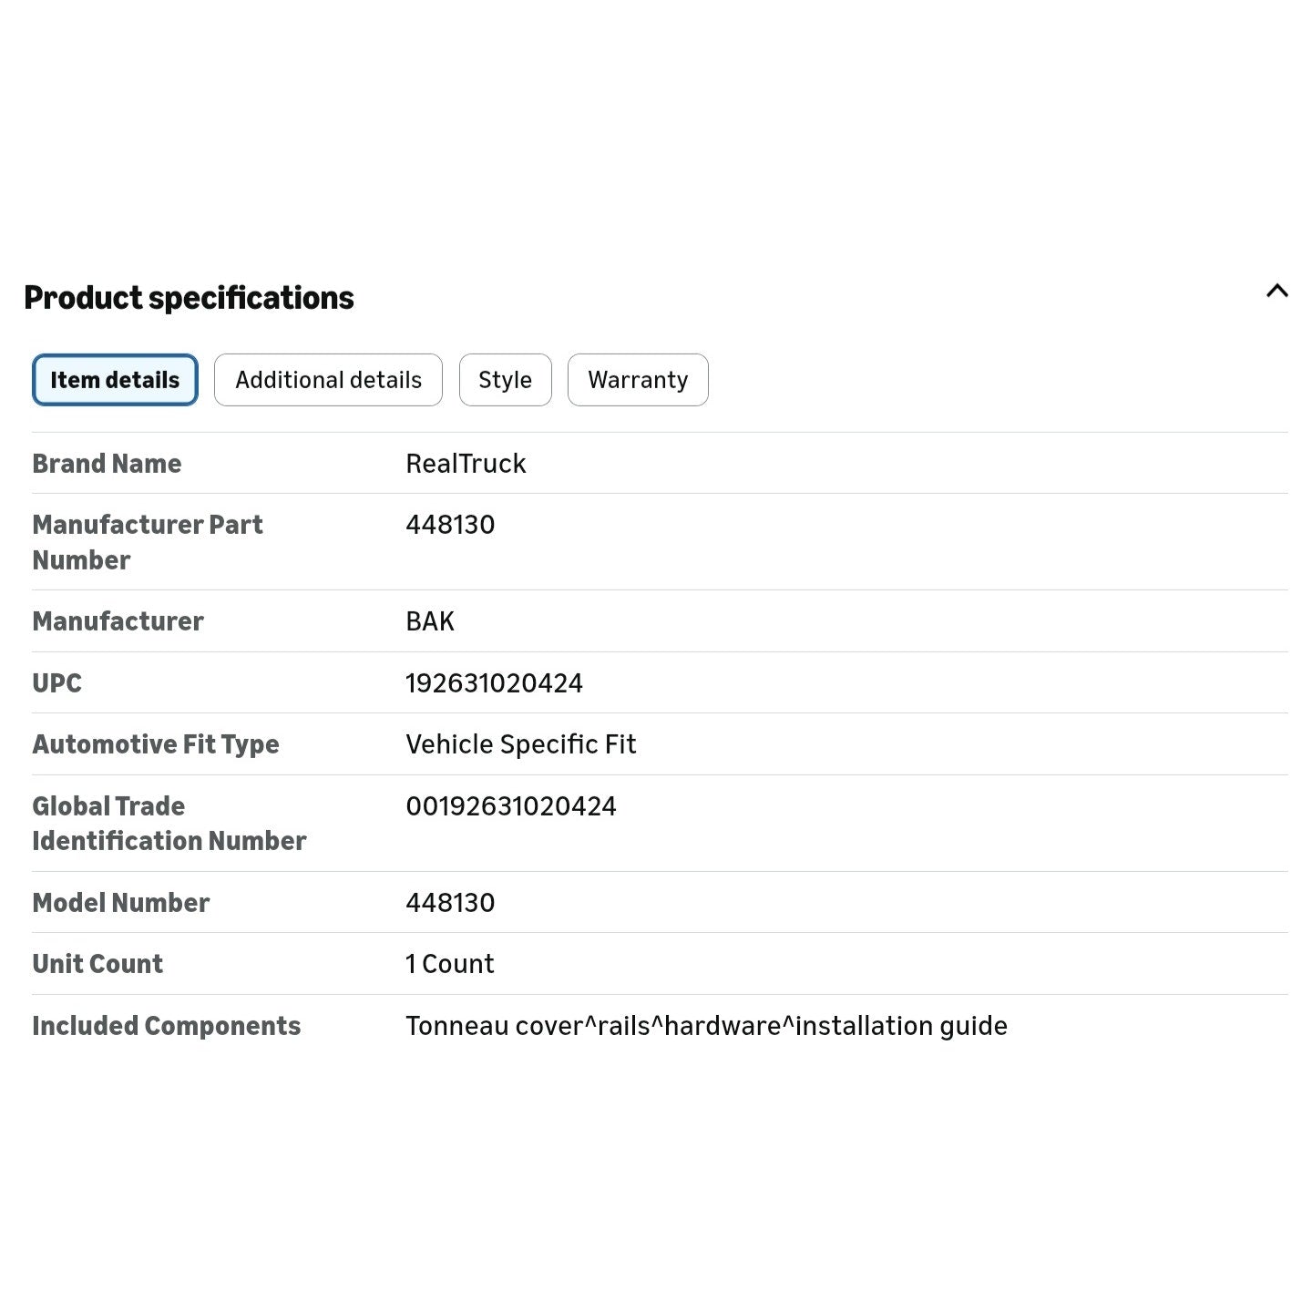This screenshot has height=1312, width=1312.
Task: Click the Included Components label
Action: coord(167,1026)
